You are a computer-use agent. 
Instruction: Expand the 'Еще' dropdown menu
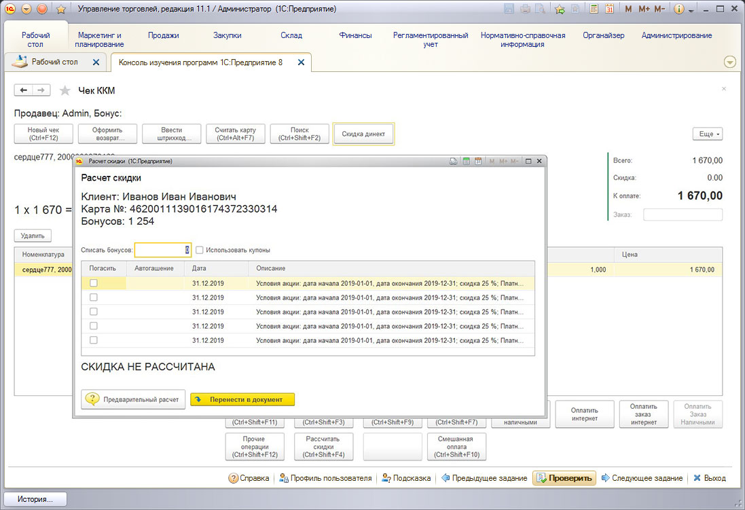pos(707,134)
